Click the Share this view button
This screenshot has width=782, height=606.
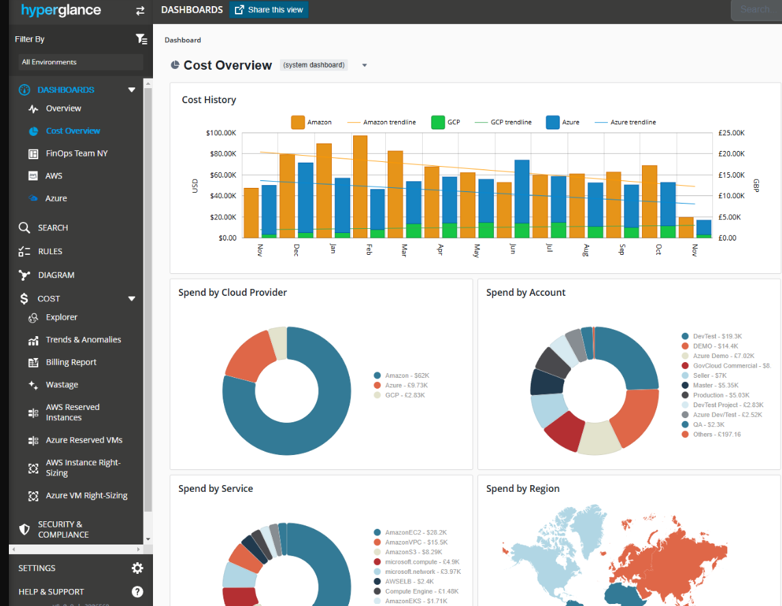[268, 10]
